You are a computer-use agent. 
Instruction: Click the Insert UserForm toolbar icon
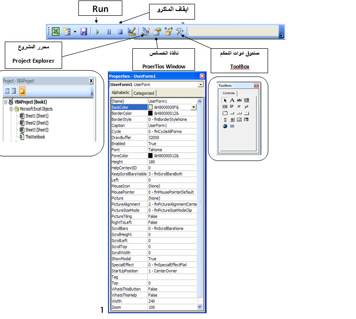(x=67, y=32)
